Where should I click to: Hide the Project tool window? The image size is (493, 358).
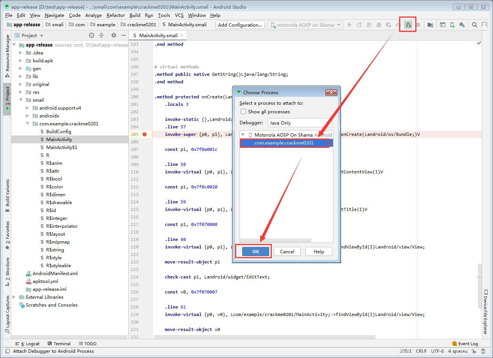coord(123,35)
